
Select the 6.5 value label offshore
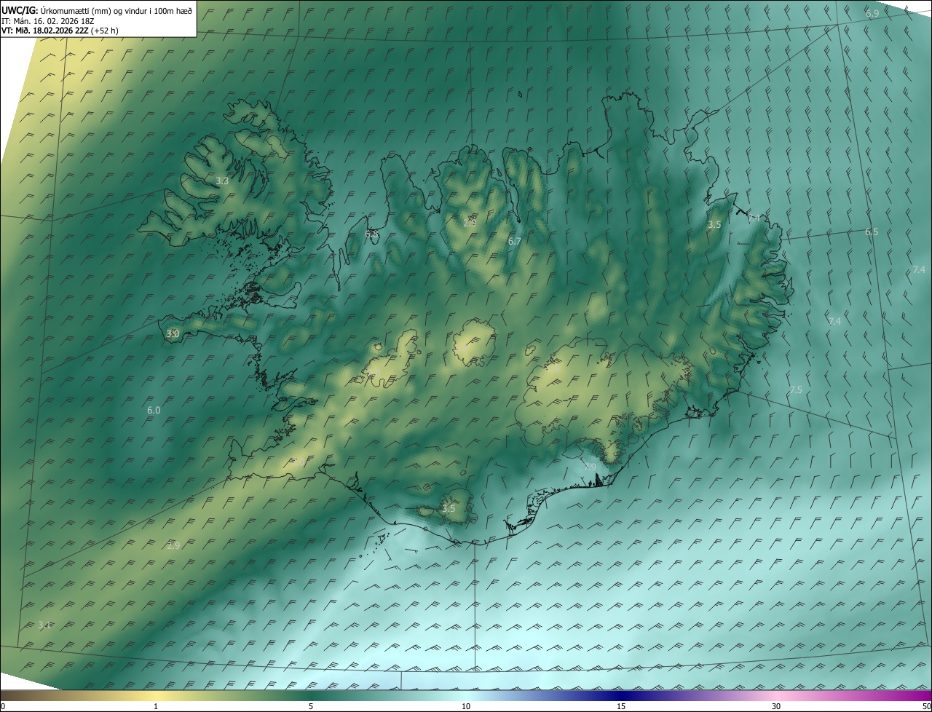872,232
